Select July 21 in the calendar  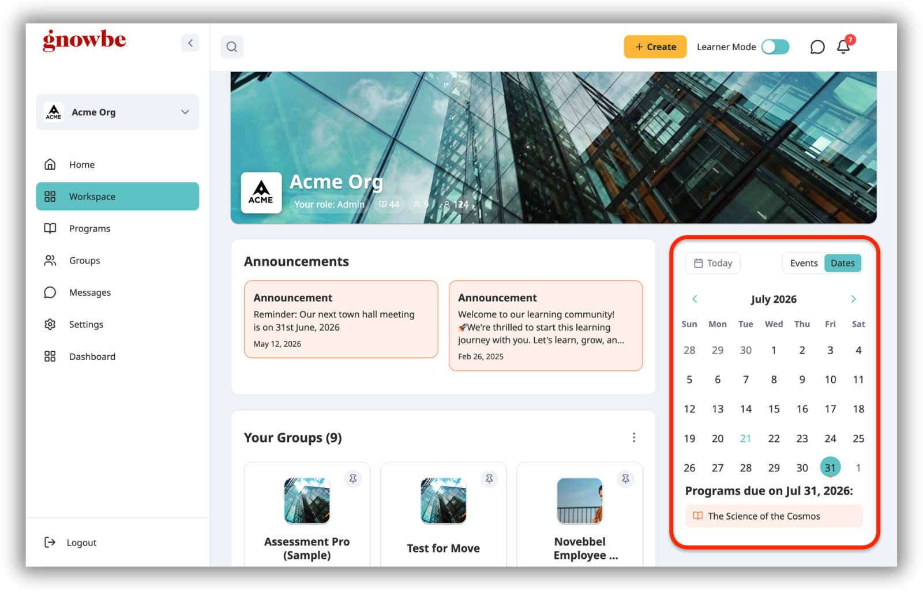click(745, 438)
